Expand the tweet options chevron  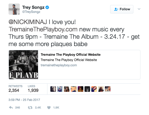click(x=139, y=9)
